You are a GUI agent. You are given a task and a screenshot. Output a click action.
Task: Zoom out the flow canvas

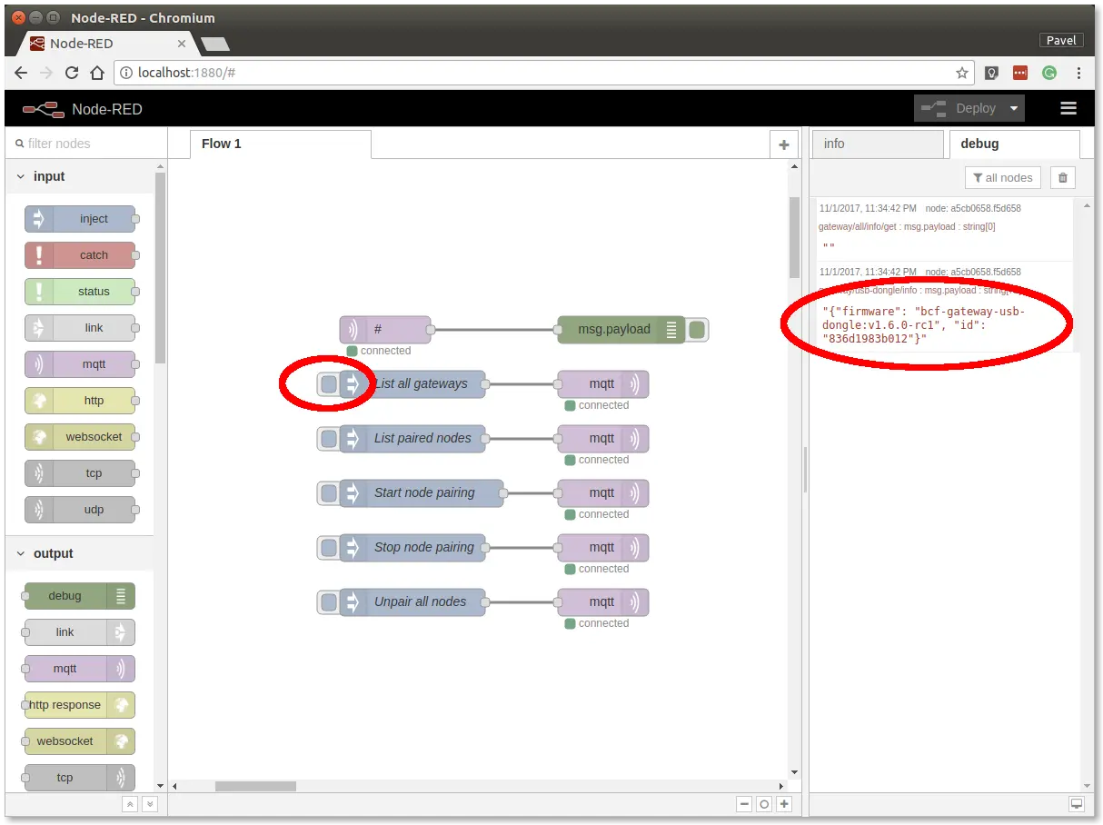(744, 804)
